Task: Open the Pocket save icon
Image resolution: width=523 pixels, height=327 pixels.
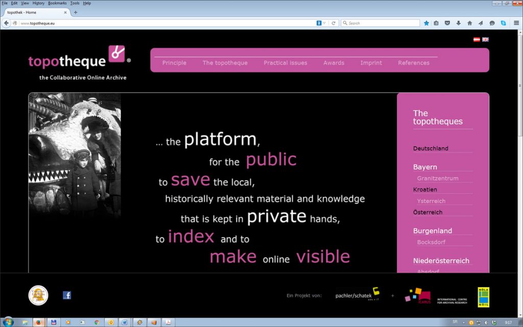Action: click(x=447, y=23)
